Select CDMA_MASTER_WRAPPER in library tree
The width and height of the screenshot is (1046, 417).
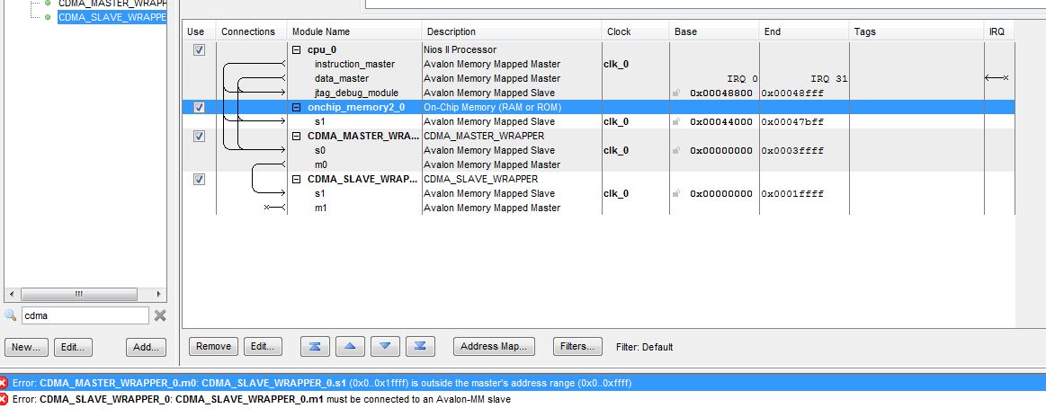[x=112, y=4]
